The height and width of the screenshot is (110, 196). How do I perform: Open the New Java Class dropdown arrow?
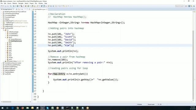30,6
